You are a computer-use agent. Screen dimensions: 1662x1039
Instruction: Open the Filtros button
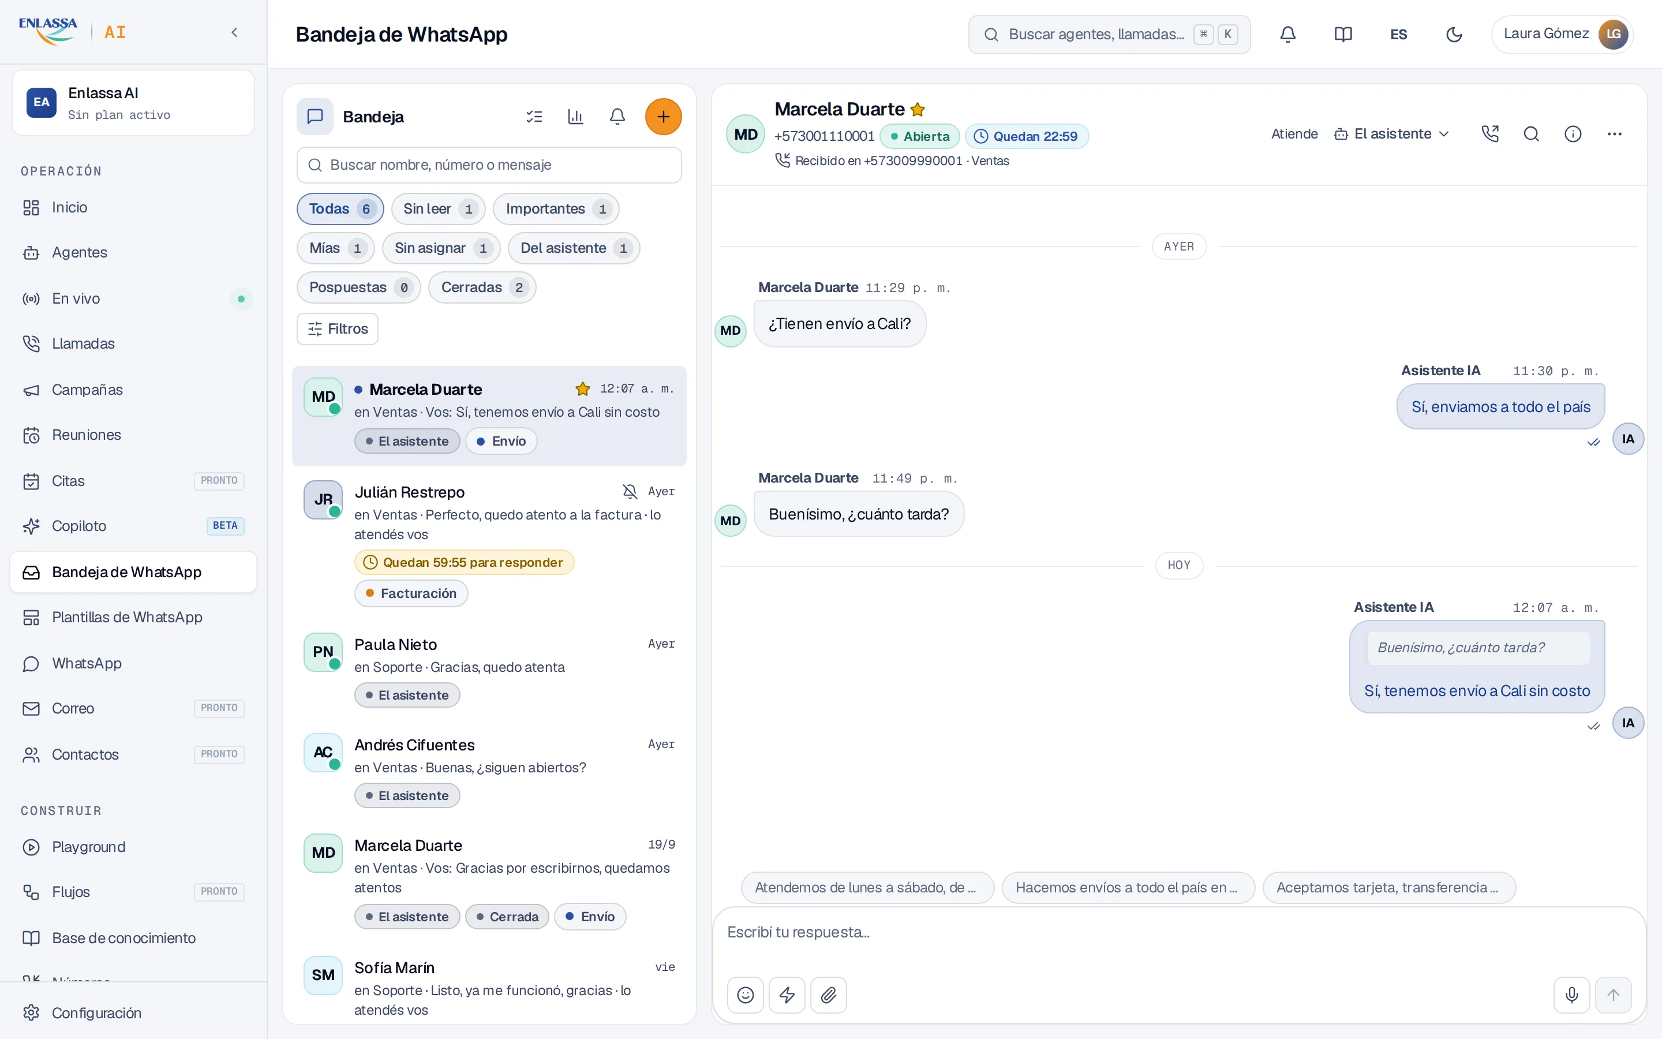(x=338, y=329)
